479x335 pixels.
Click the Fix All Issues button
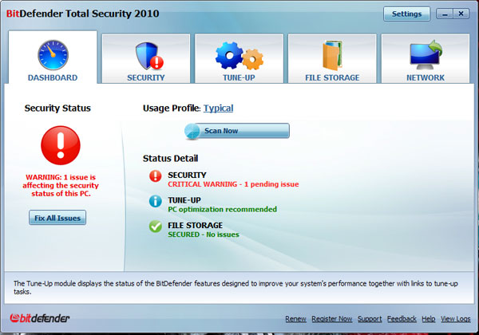pyautogui.click(x=57, y=218)
